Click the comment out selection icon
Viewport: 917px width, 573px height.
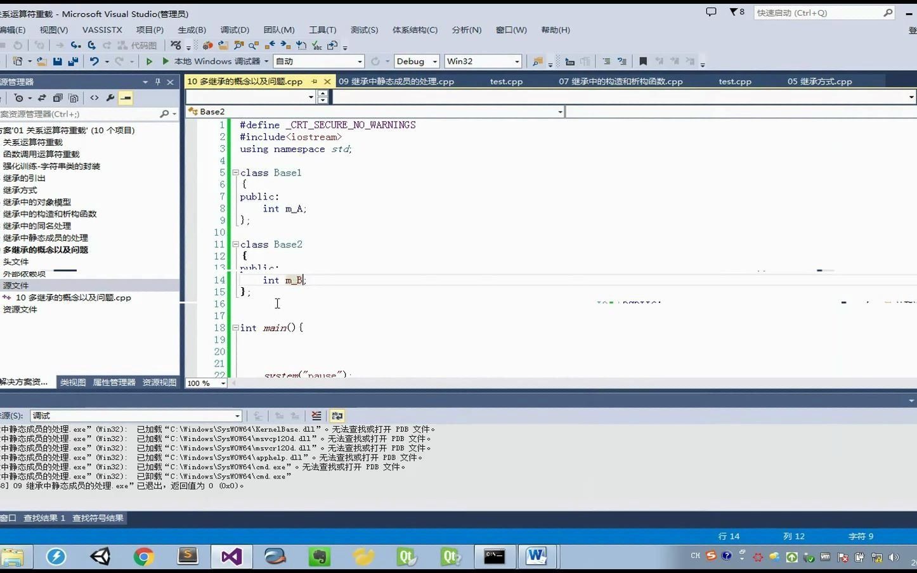click(606, 61)
